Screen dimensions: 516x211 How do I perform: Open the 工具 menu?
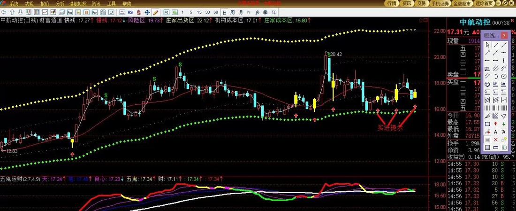click(112, 4)
